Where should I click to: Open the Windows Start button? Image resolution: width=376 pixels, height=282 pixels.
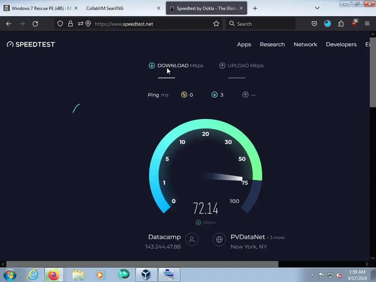click(10, 275)
